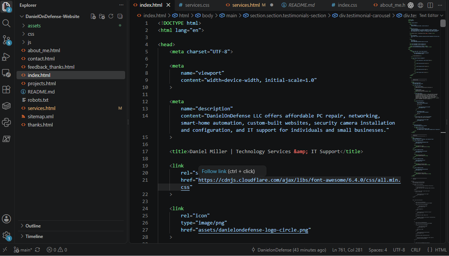Open the Run and Debug view
This screenshot has width=449, height=256.
click(x=6, y=57)
